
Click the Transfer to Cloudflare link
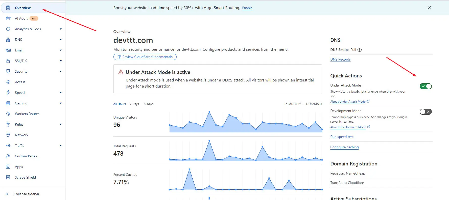(347, 183)
